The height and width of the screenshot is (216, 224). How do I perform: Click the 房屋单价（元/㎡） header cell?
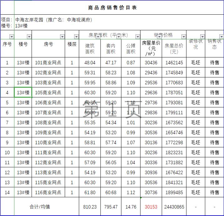[151, 48]
